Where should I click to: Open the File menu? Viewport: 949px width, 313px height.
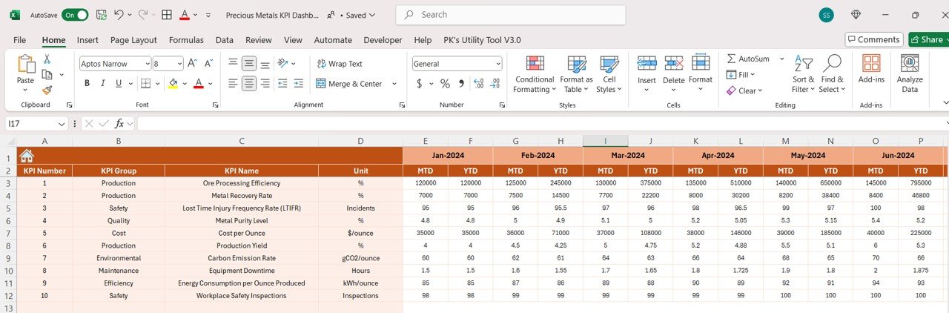[19, 40]
